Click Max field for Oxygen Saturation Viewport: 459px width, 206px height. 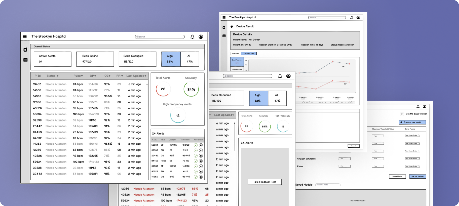(x=378, y=159)
